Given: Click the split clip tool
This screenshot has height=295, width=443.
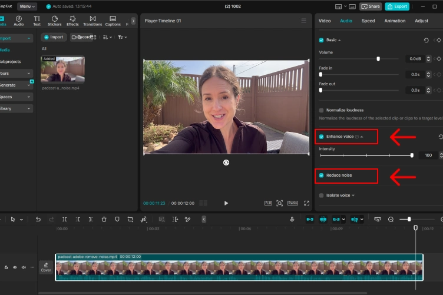Looking at the screenshot, I should [64, 220].
